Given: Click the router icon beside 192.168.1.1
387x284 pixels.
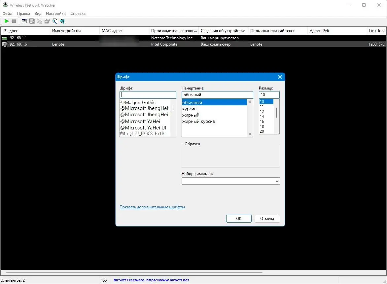Looking at the screenshot, I should coord(4,38).
